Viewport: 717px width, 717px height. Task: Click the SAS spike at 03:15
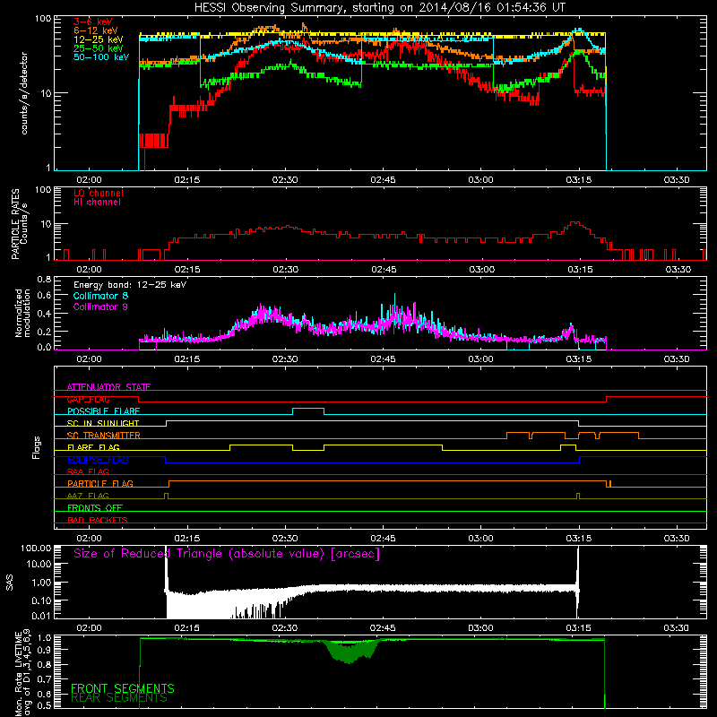[578, 581]
